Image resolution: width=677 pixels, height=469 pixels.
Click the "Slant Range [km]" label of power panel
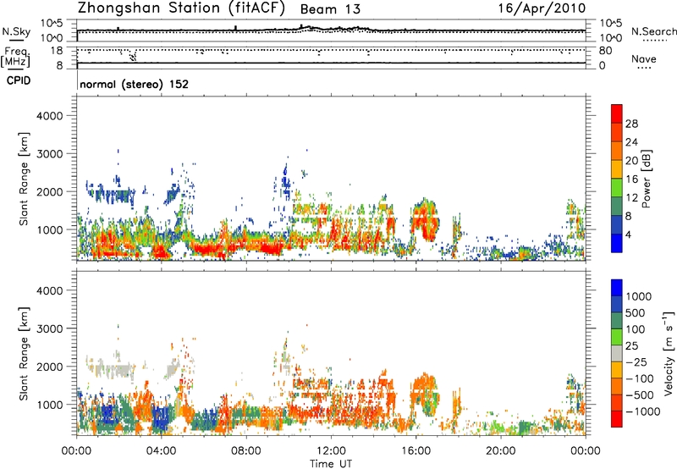[24, 179]
